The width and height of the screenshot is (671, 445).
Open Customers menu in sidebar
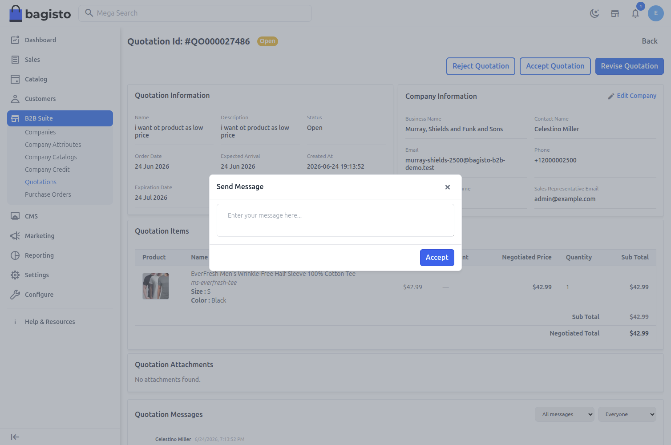[60, 99]
